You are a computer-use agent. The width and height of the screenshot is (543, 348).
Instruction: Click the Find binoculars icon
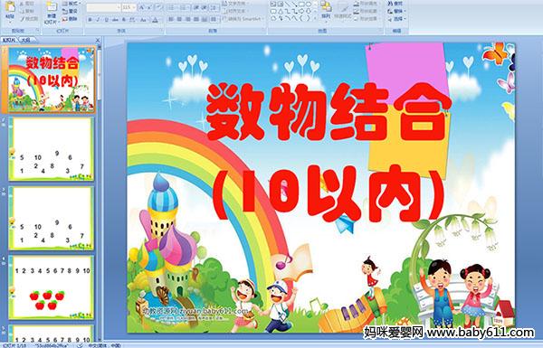tap(395, 4)
